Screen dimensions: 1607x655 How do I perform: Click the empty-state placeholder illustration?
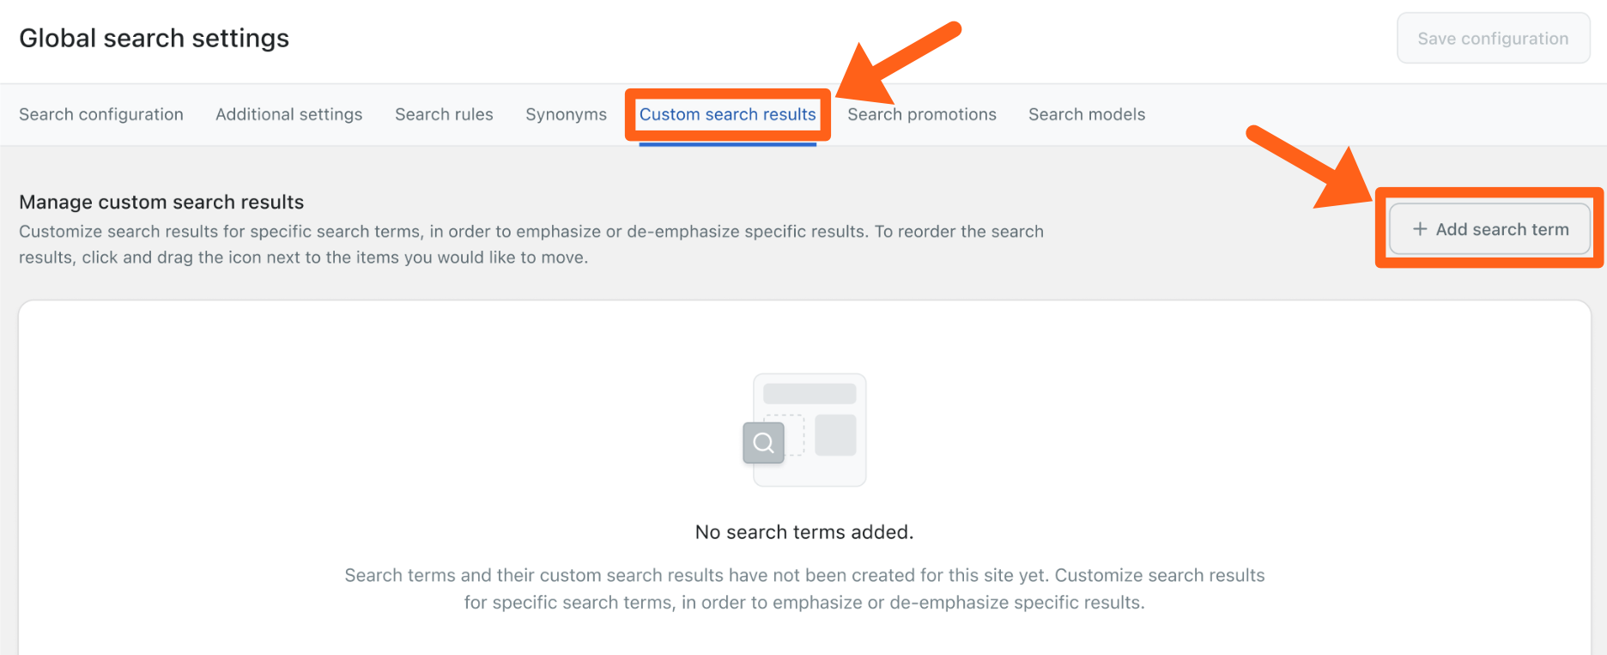(809, 429)
